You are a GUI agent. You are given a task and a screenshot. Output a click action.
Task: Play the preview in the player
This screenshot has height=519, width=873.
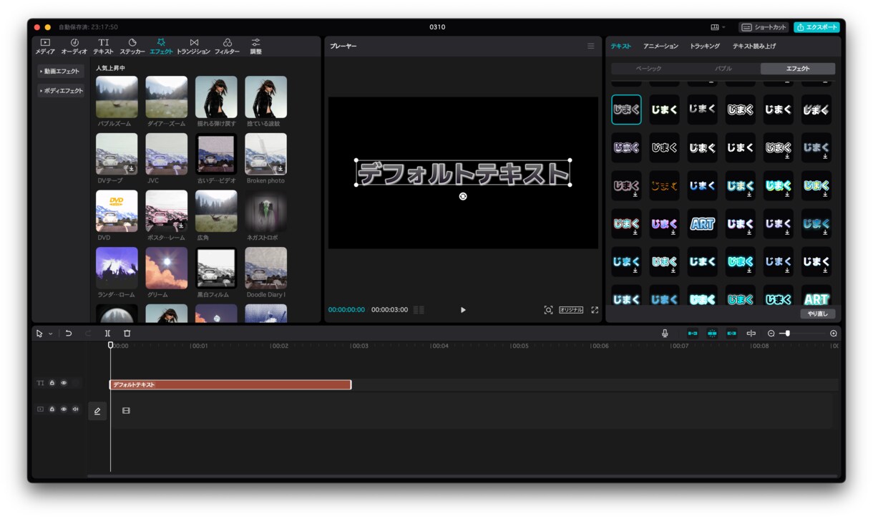(463, 310)
